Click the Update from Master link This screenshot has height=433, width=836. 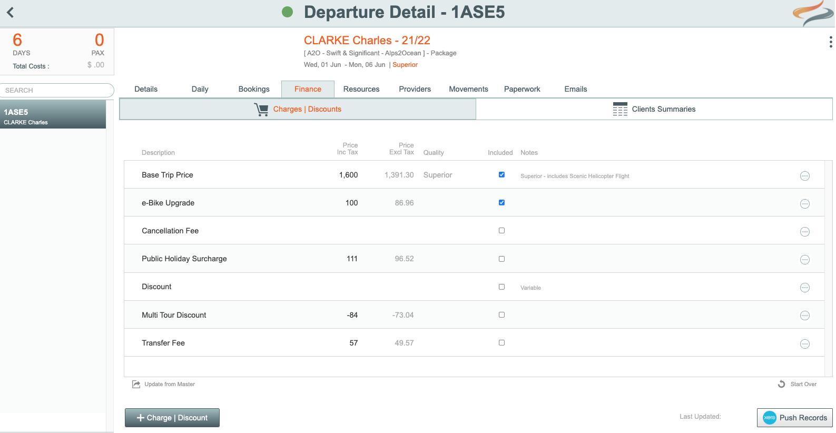click(x=170, y=384)
